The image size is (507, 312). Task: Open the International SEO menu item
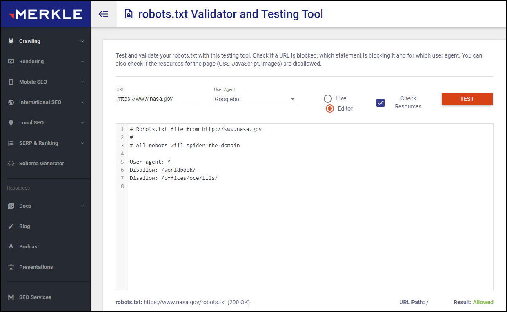[x=45, y=102]
